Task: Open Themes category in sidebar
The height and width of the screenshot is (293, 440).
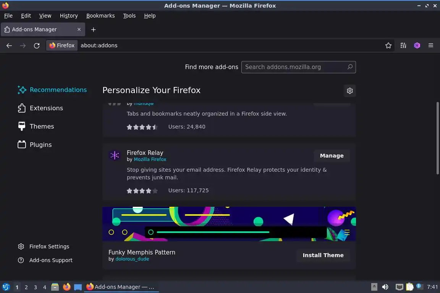Action: pyautogui.click(x=36, y=126)
